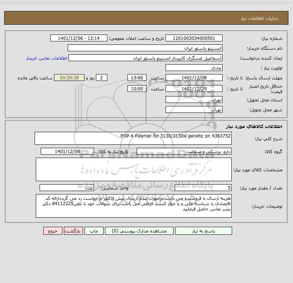
Task: Click 'اولویت نیاز :' label
Action: [272, 68]
